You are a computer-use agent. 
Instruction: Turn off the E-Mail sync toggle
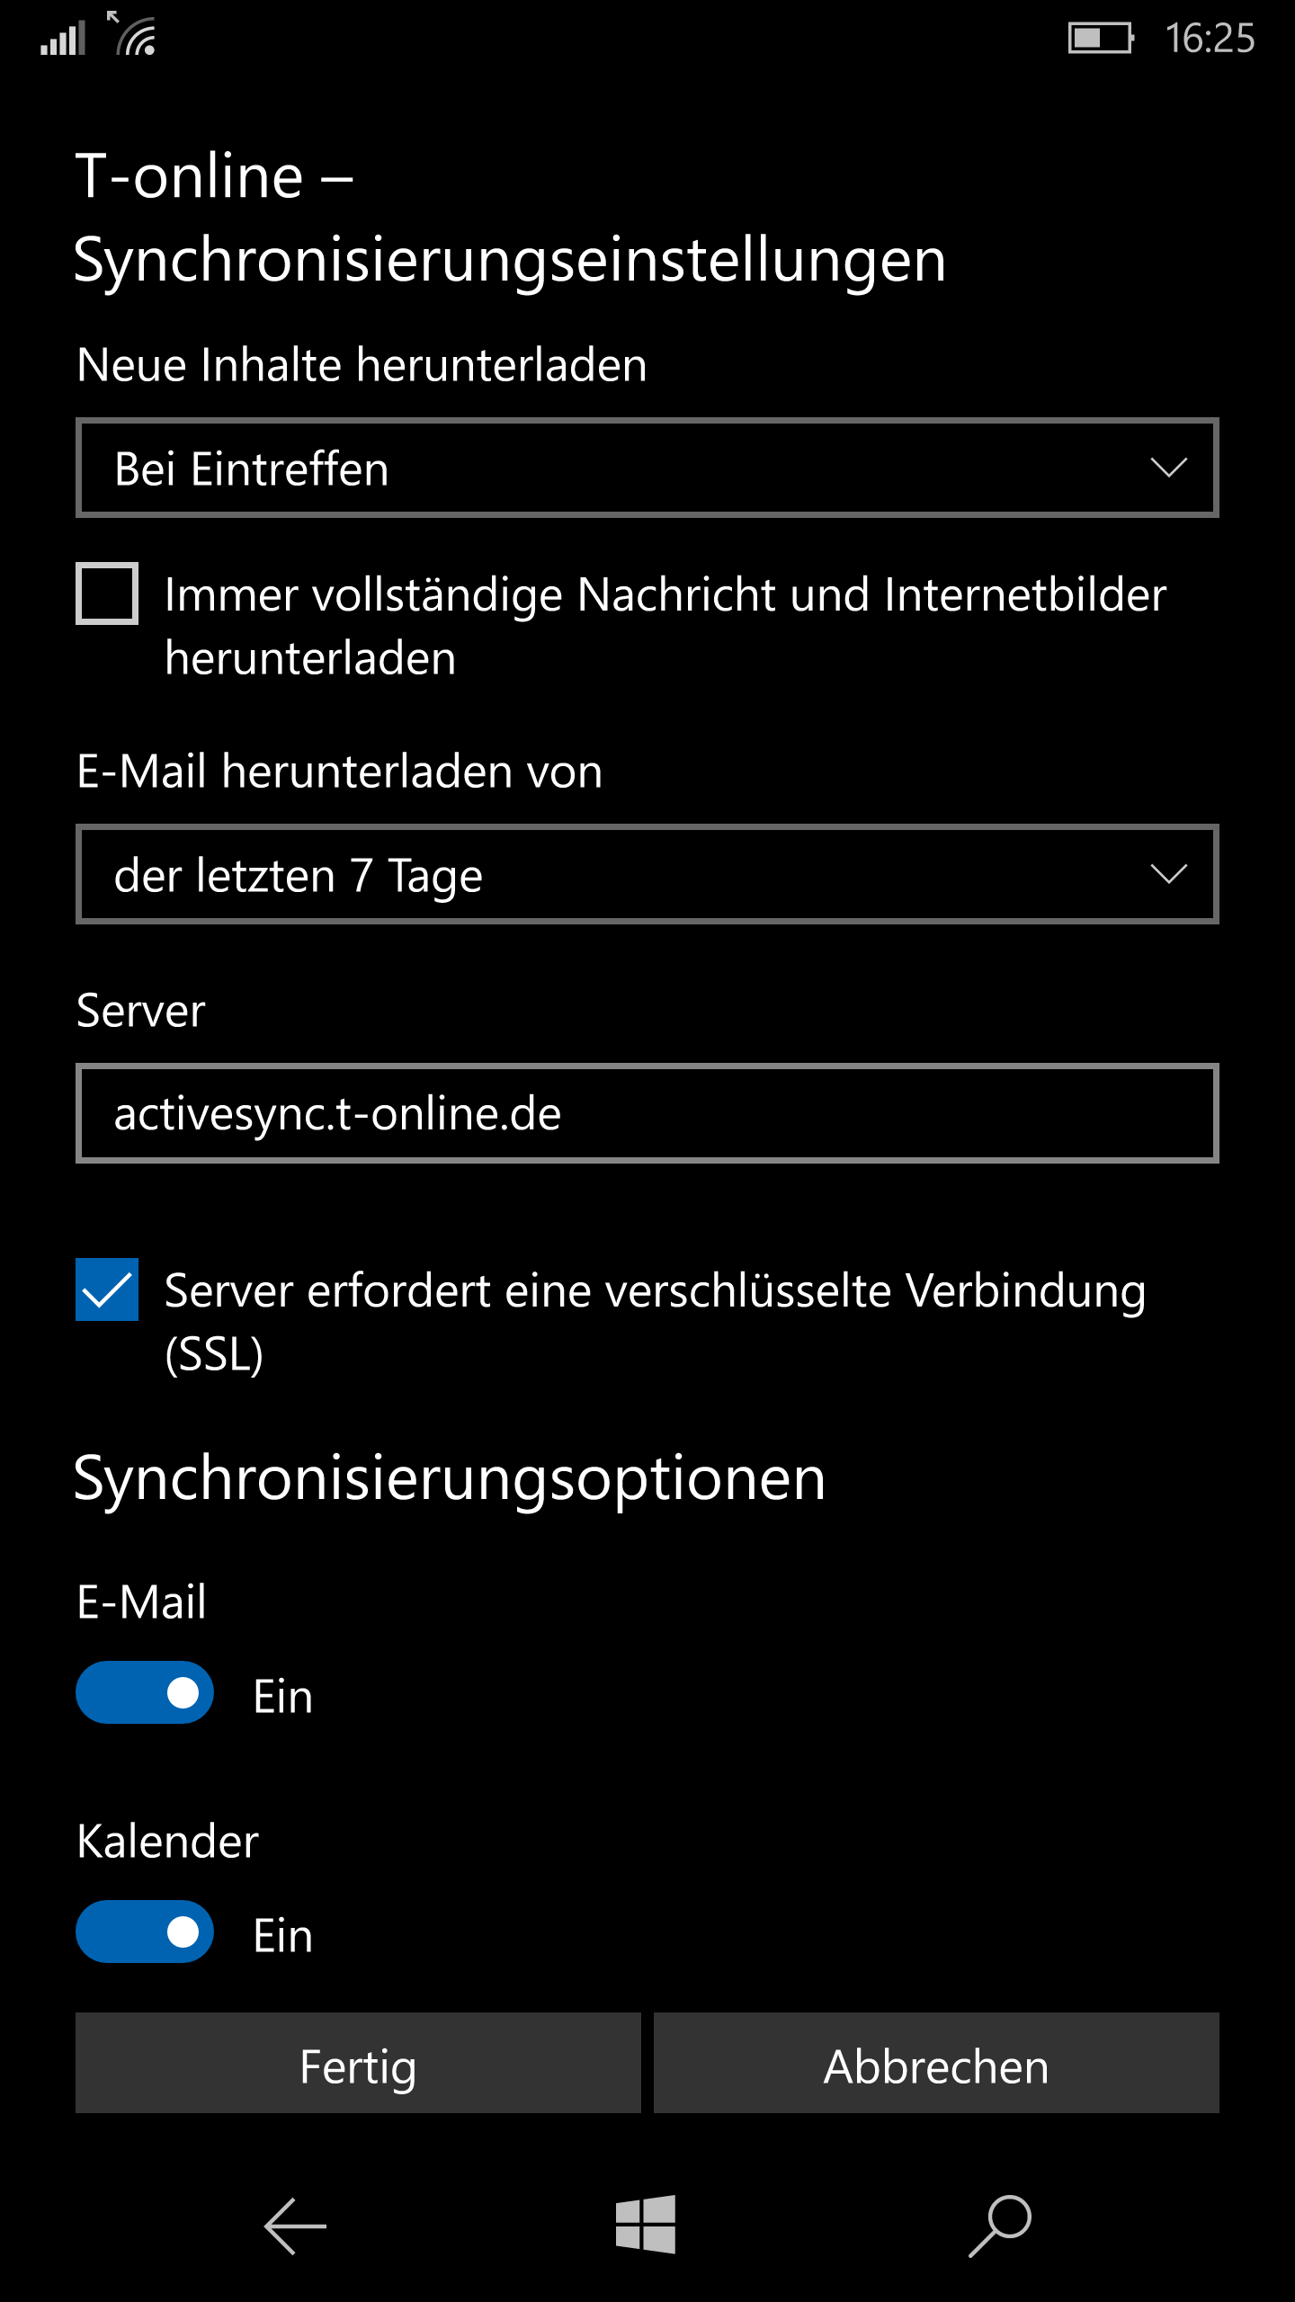[x=145, y=1692]
